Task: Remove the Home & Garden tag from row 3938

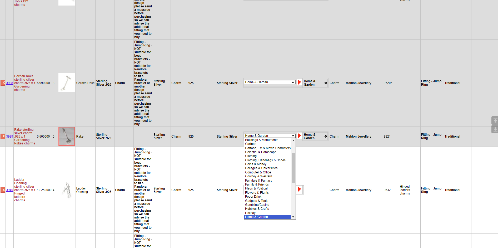Action: pyautogui.click(x=326, y=83)
